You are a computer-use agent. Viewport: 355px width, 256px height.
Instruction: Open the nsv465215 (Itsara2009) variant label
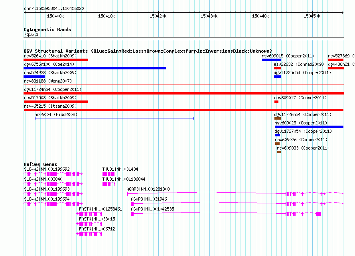click(x=50, y=106)
